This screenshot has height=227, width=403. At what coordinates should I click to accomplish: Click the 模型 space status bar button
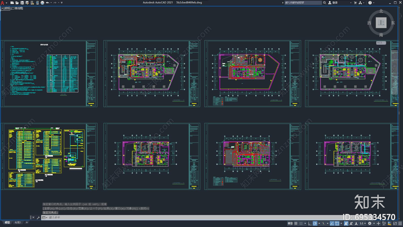tap(290, 223)
